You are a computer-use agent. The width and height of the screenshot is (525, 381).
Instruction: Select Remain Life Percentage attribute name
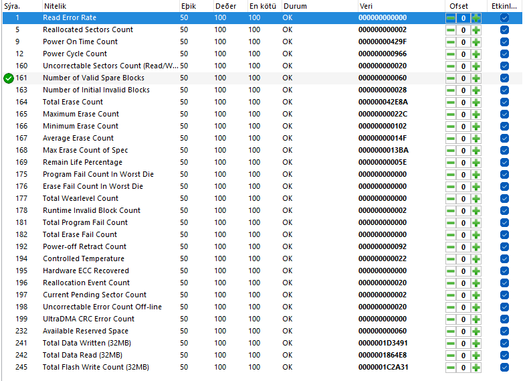pyautogui.click(x=82, y=162)
